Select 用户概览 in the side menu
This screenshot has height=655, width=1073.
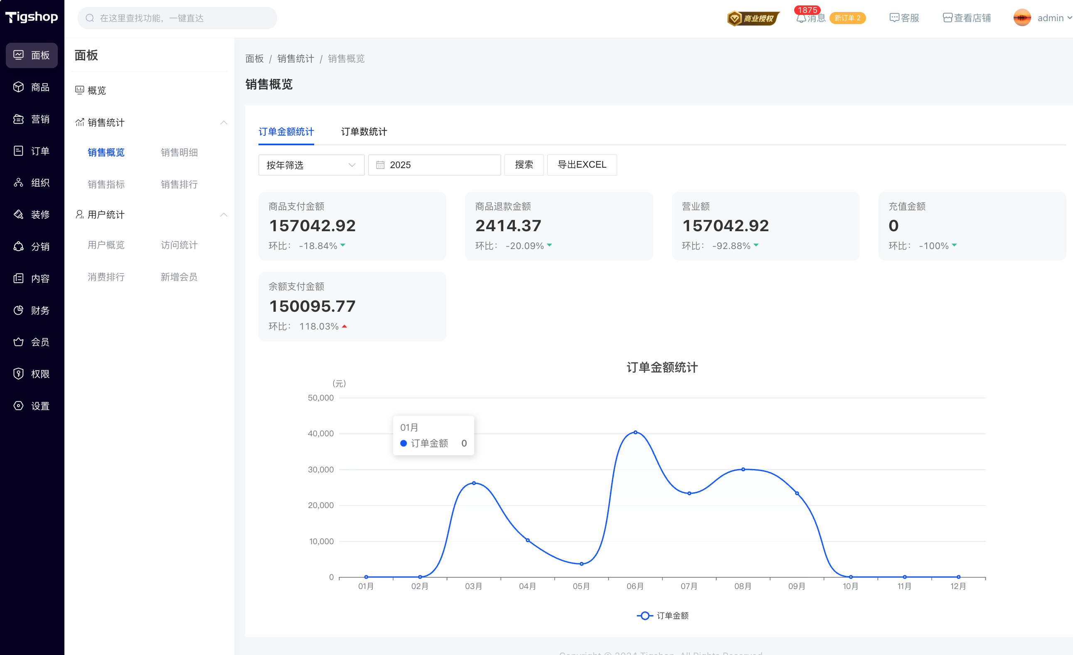[x=106, y=245]
